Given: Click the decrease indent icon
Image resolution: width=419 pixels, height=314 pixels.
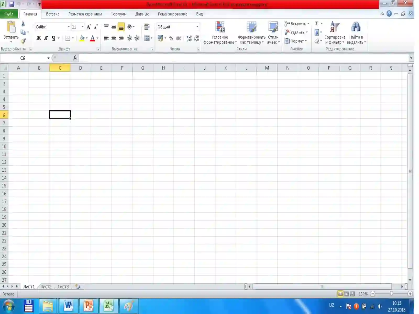Looking at the screenshot, I should tap(130, 38).
